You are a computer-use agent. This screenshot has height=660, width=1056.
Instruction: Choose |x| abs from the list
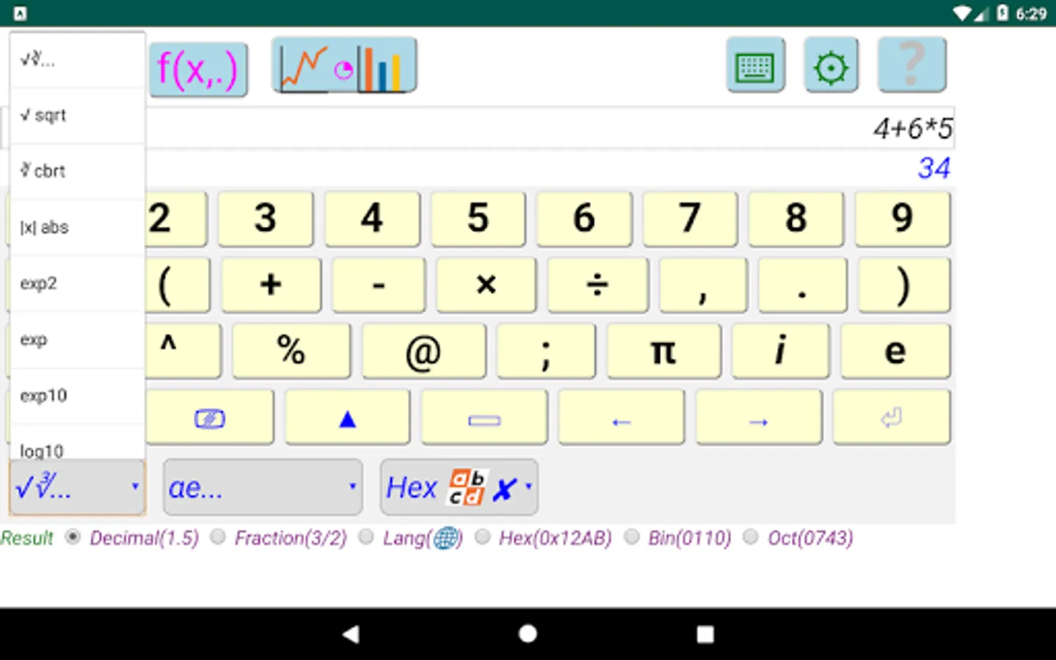click(77, 227)
